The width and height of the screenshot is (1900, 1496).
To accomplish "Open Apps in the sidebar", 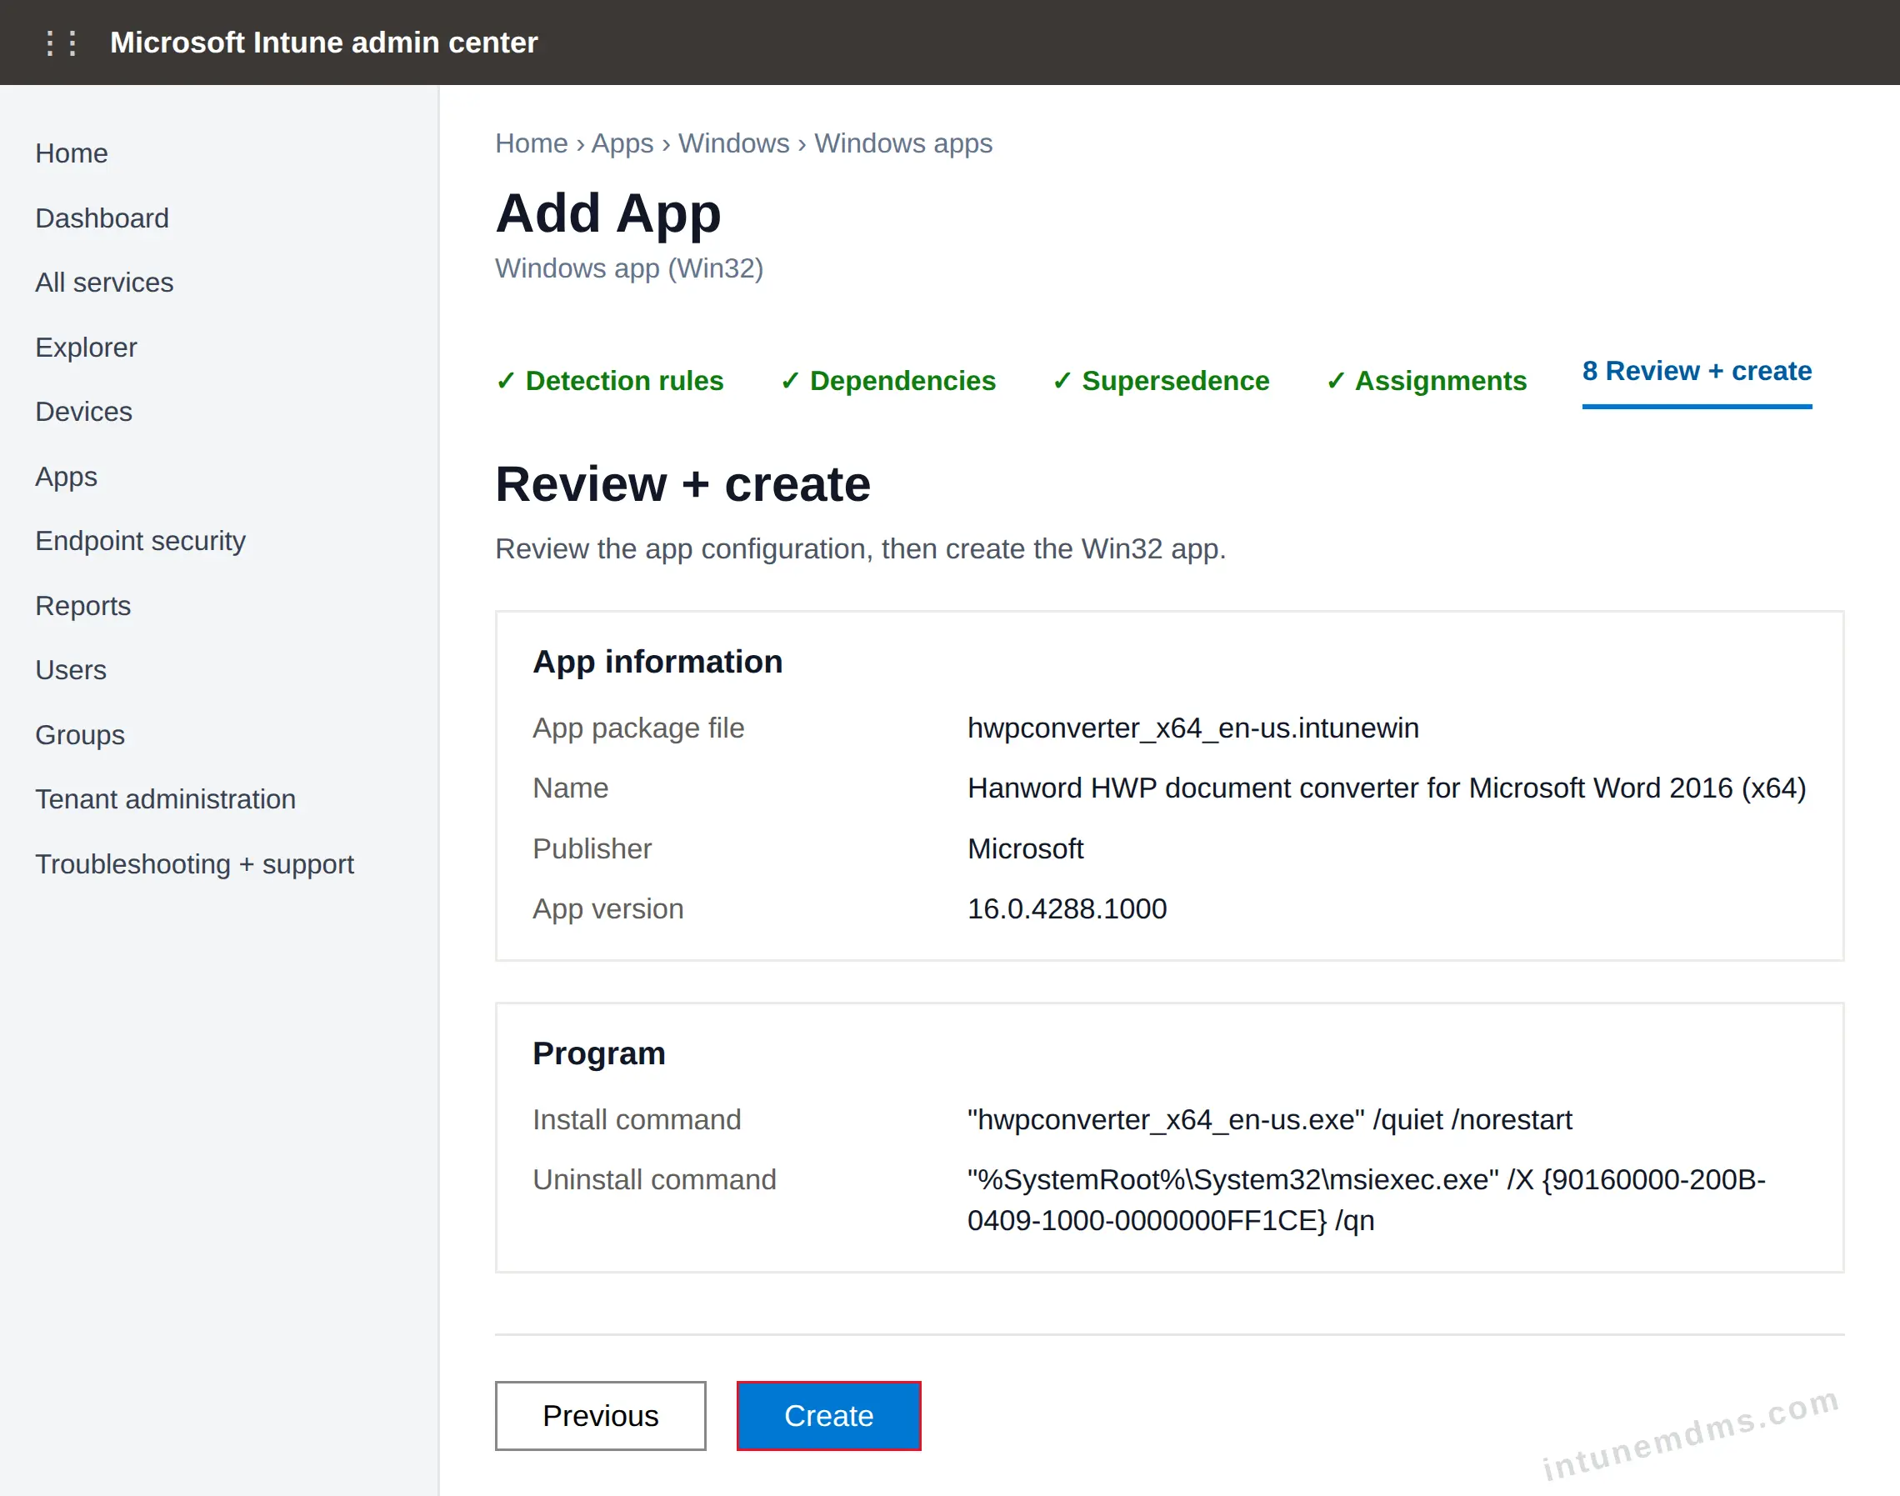I will coord(66,477).
